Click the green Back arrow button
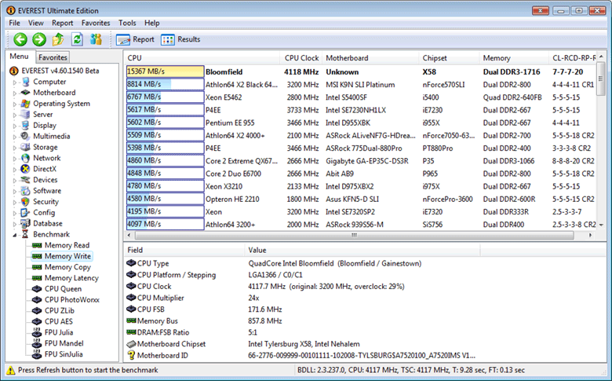Screen dimensions: 612x381 (x=20, y=39)
